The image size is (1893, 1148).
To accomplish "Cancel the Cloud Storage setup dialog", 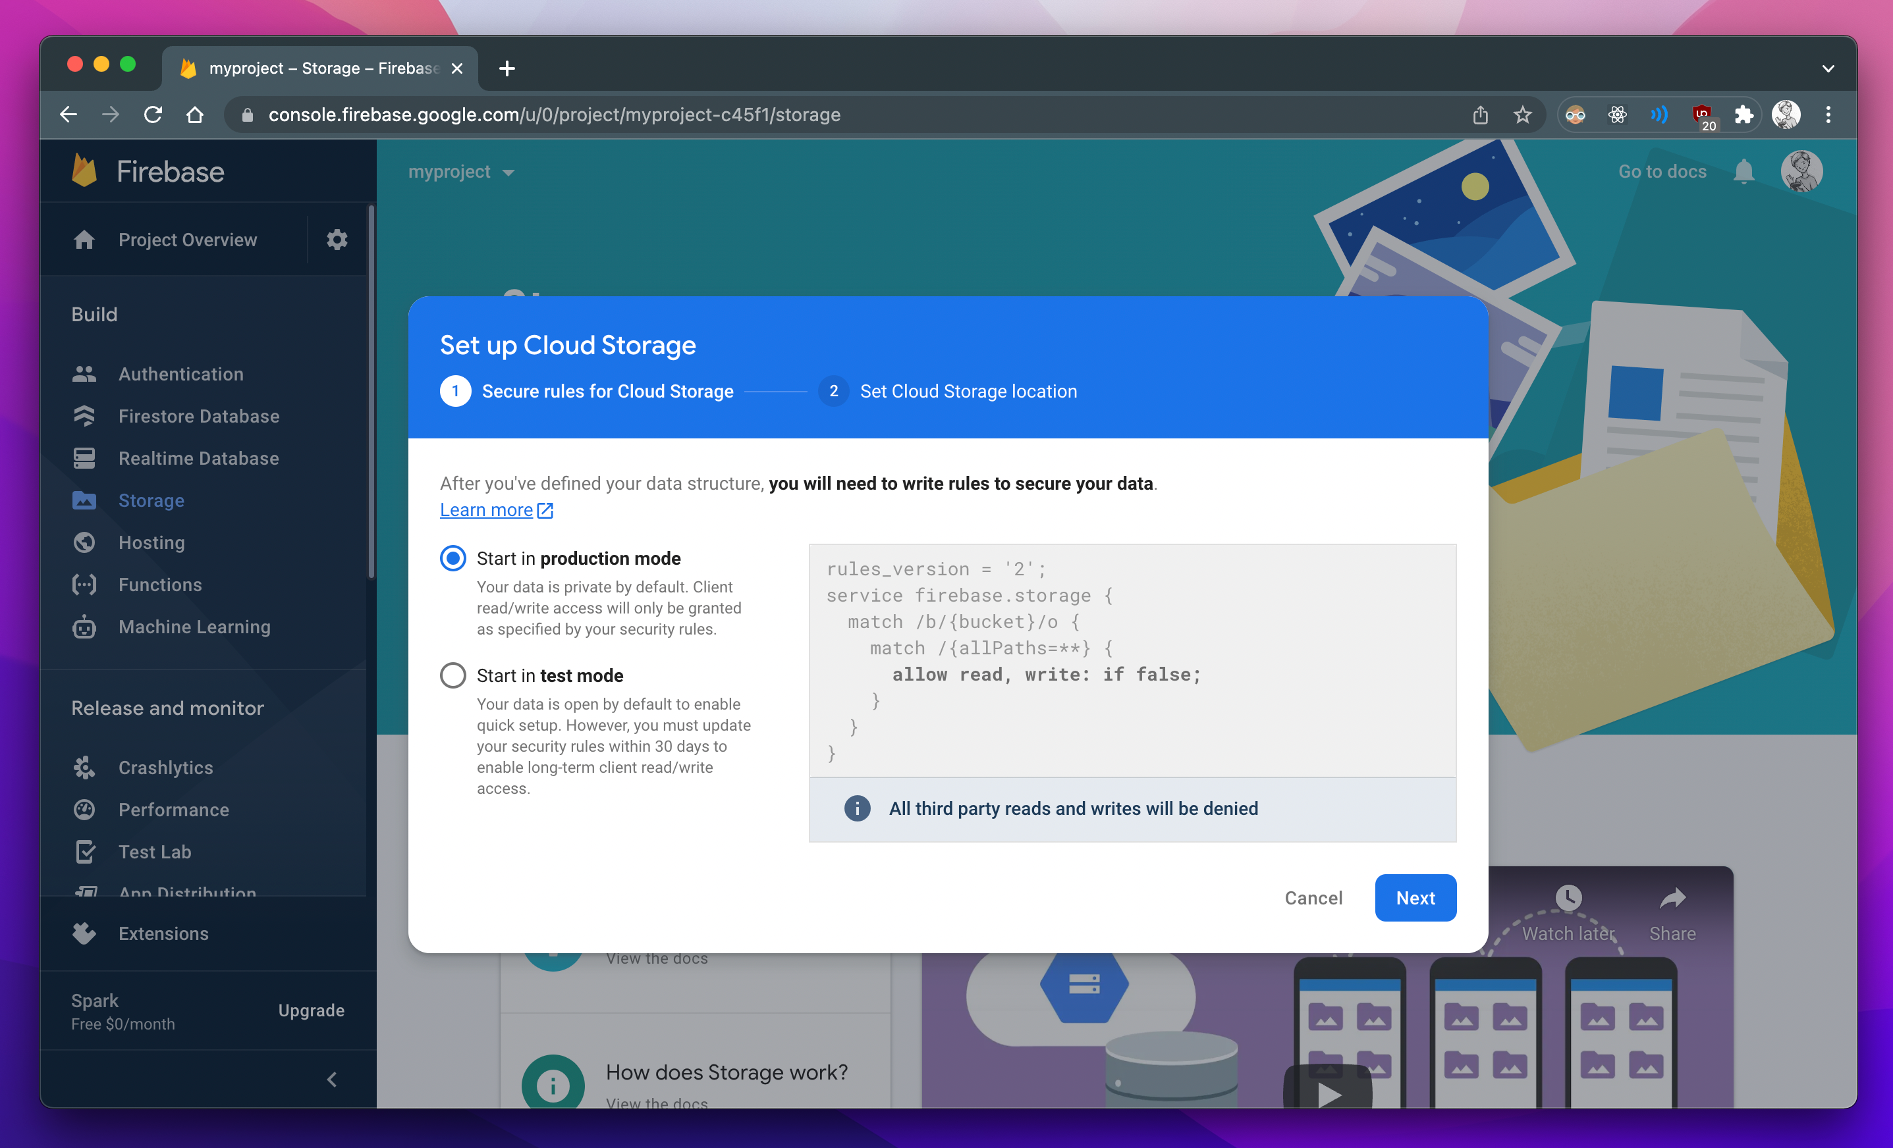I will pyautogui.click(x=1313, y=898).
